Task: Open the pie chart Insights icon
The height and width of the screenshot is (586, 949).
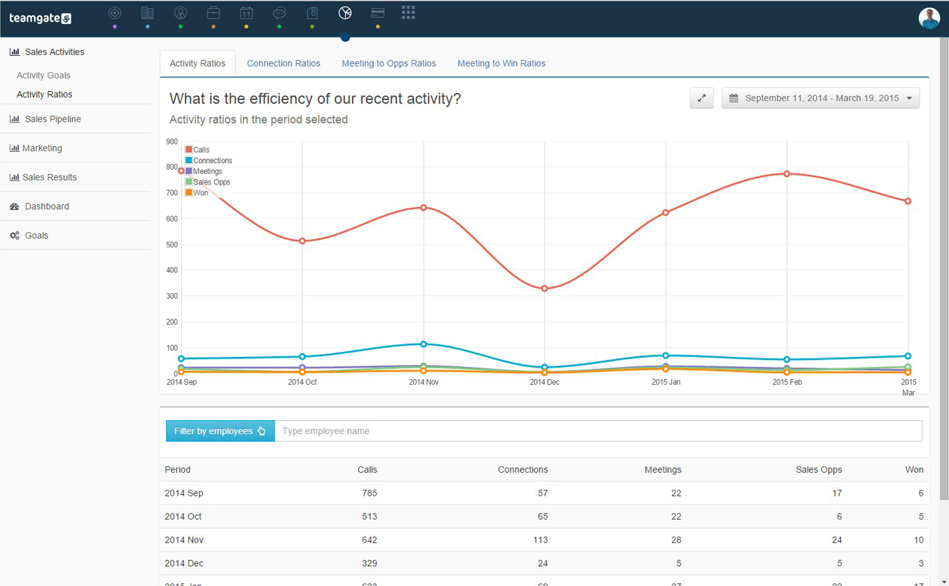Action: click(x=345, y=12)
